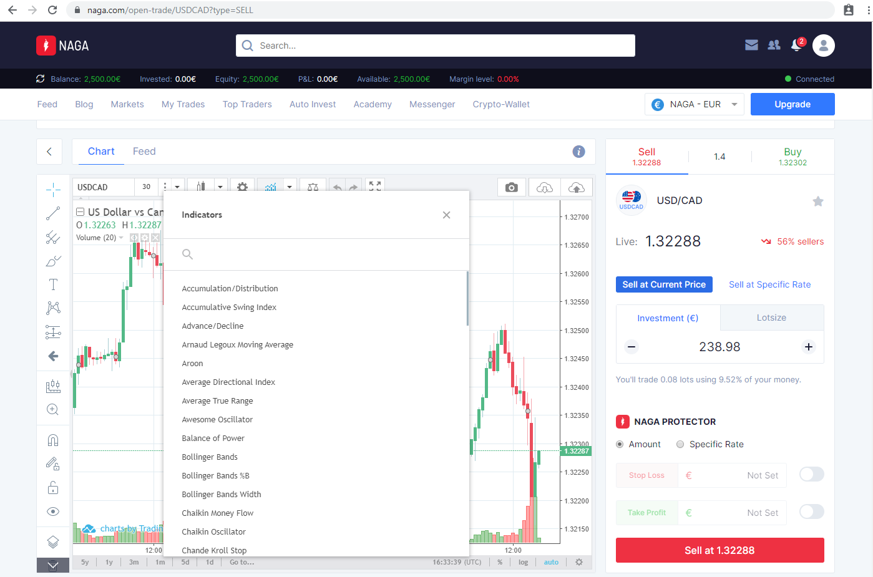Viewport: 873px width, 577px height.
Task: Select the text annotation tool
Action: tap(53, 284)
